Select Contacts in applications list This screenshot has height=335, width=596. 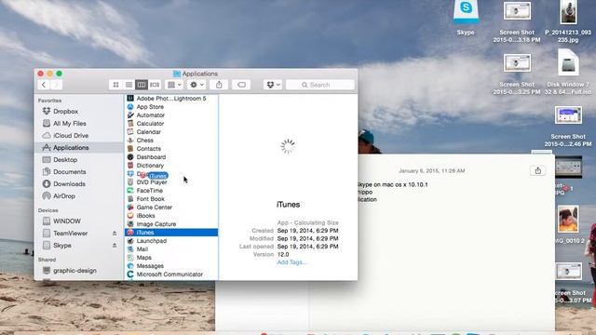pos(171,149)
